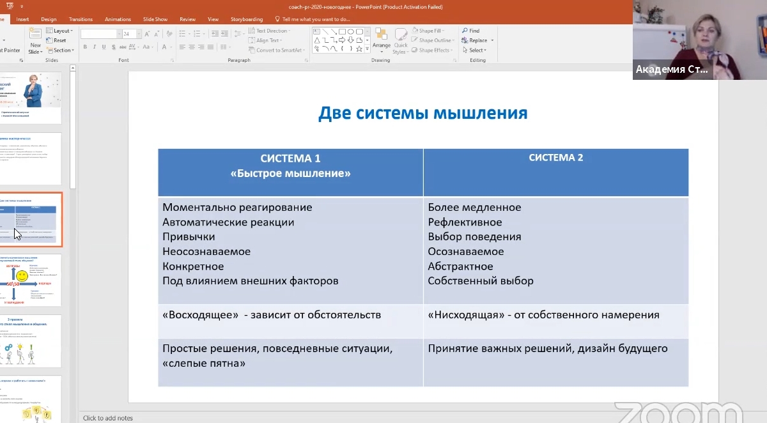The image size is (767, 423).
Task: Toggle Underline formatting
Action: coord(103,47)
